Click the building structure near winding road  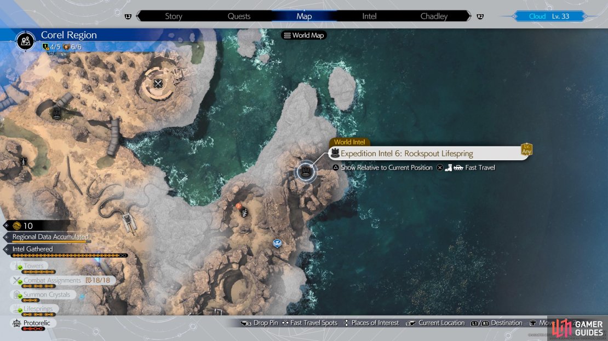(x=129, y=222)
